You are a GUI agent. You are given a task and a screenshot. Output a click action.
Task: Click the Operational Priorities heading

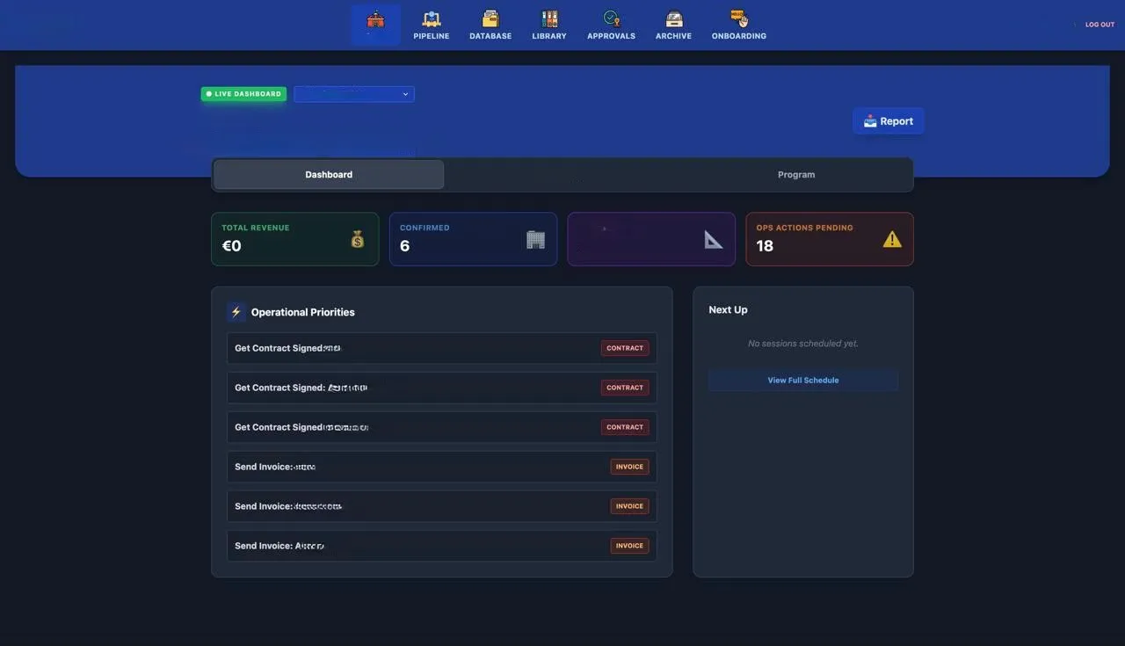(303, 312)
